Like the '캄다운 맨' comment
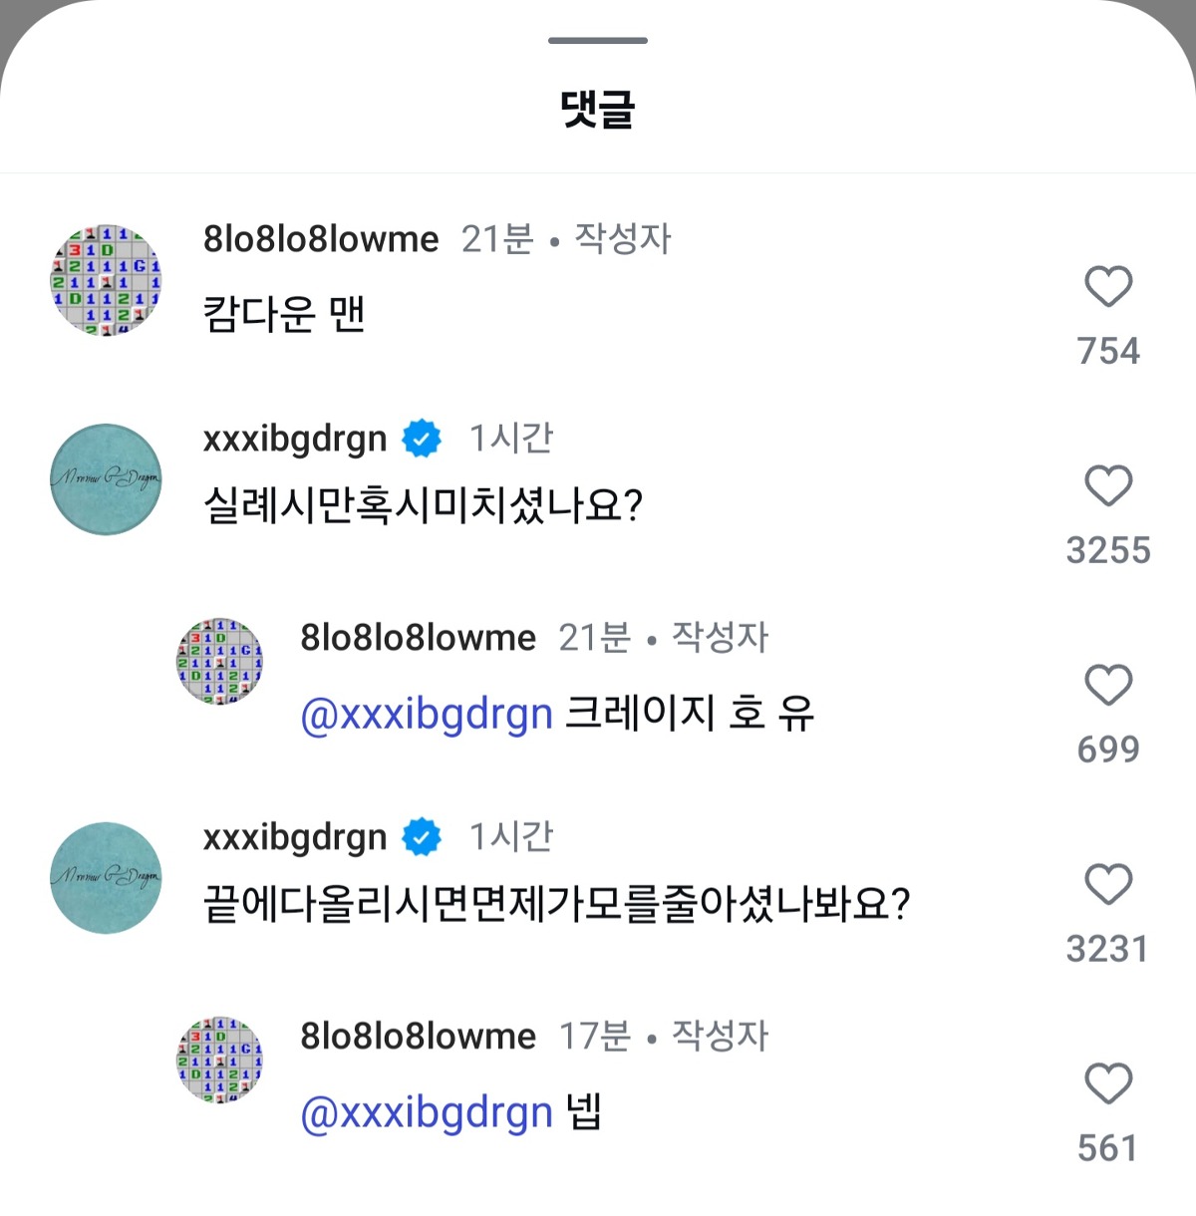 (1108, 287)
